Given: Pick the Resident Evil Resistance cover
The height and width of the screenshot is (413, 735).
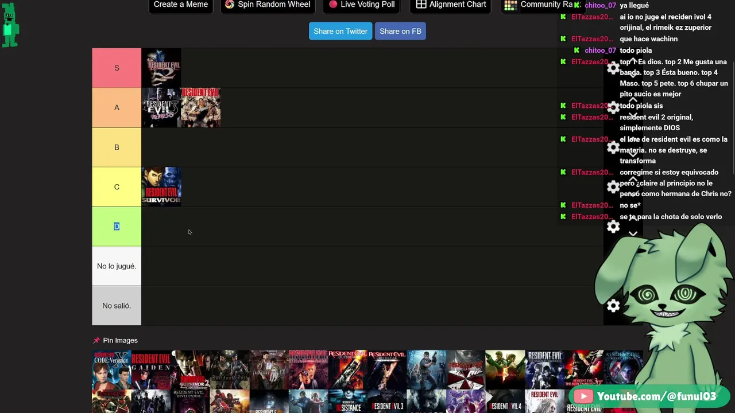Looking at the screenshot, I should click(x=348, y=402).
